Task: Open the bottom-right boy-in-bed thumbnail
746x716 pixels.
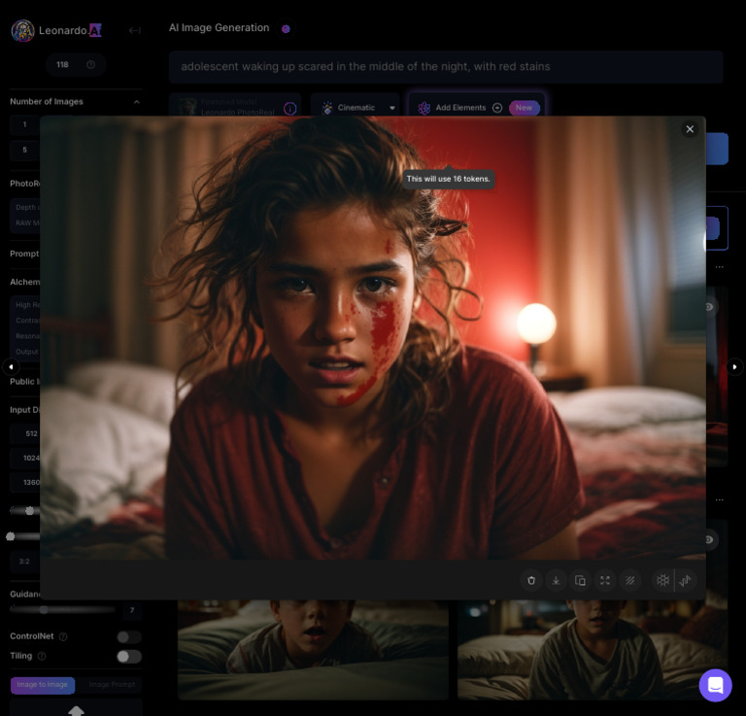Action: coord(593,649)
